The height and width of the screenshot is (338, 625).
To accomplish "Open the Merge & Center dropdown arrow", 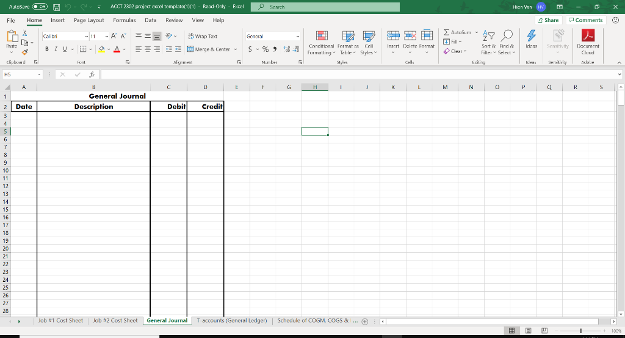I will (x=236, y=49).
